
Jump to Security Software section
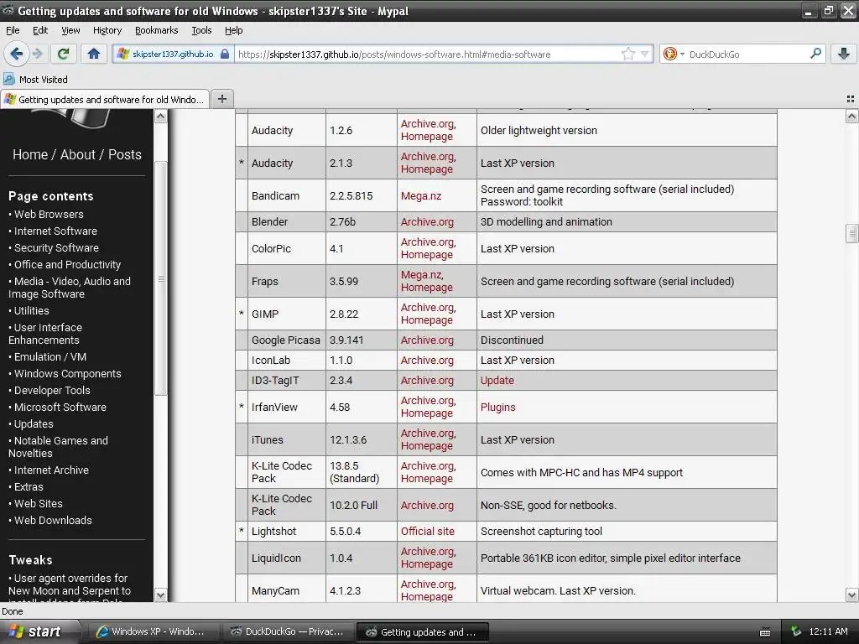pos(56,247)
